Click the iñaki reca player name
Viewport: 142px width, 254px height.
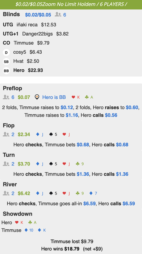click(x=27, y=25)
